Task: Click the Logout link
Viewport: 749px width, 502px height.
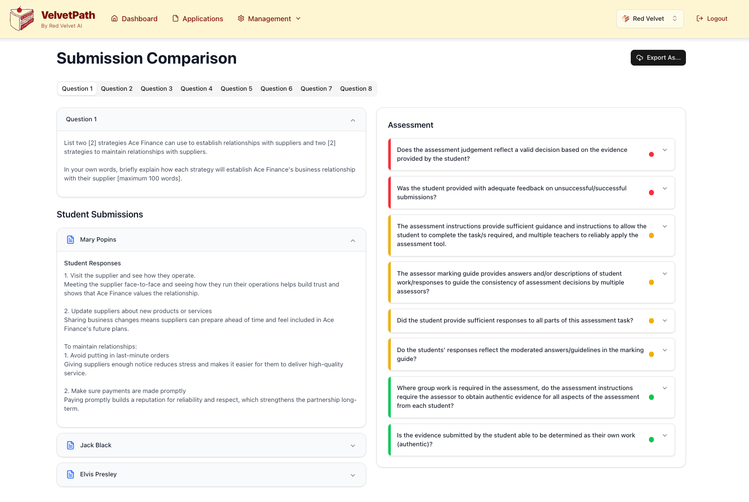Action: (x=716, y=18)
